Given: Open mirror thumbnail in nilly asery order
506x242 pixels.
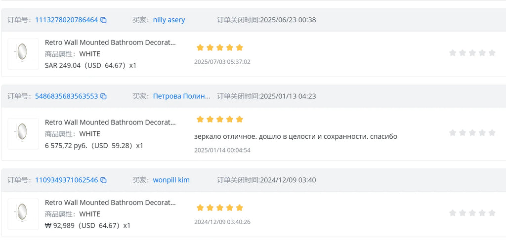Looking at the screenshot, I should pos(23,54).
